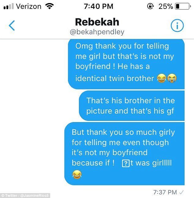194x198 pixels.
Task: Tap the battery indicator icon
Action: [x=183, y=6]
